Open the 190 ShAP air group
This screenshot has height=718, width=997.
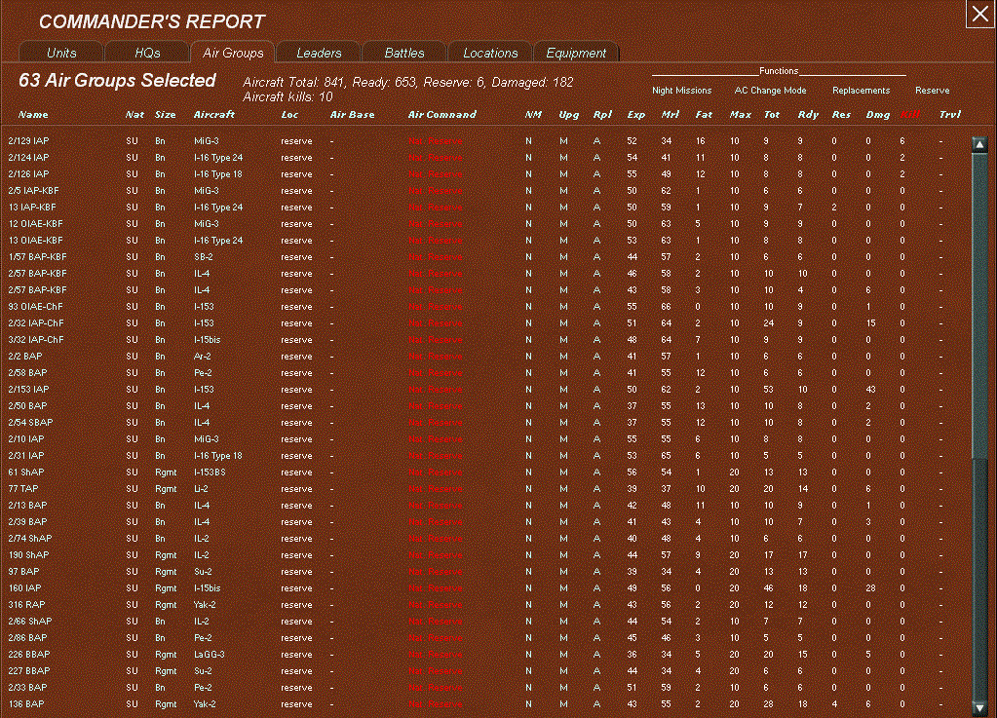tap(28, 554)
